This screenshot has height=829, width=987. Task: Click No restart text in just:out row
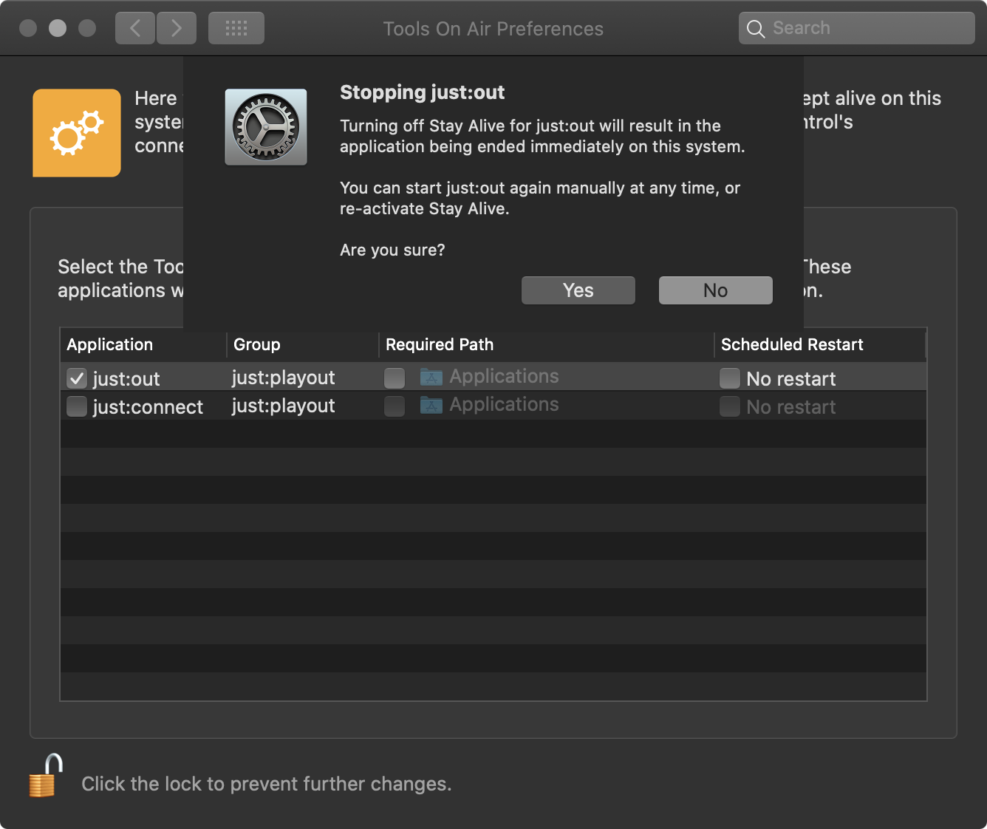791,379
